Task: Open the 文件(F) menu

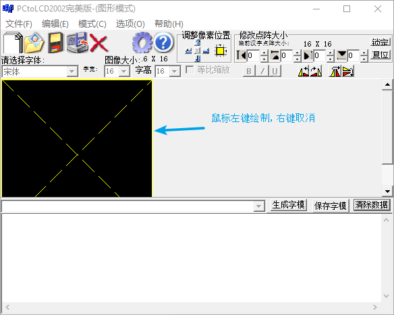Action: coord(19,24)
